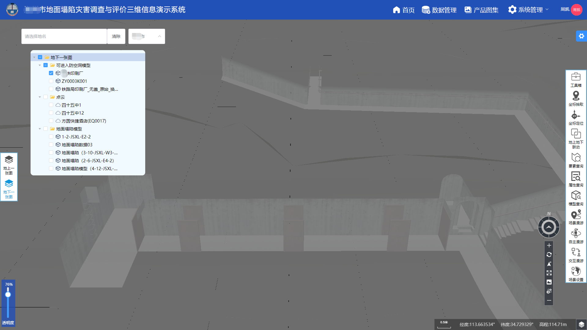Enable the 四十五中1 point cloud checkbox
This screenshot has height=330, width=587.
(x=51, y=105)
